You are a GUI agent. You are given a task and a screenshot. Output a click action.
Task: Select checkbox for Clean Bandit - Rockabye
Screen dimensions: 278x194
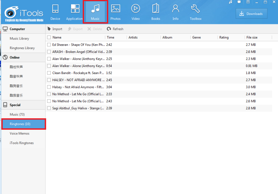tap(49, 73)
